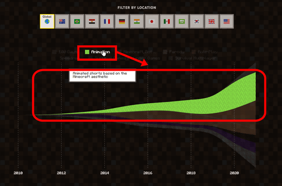Filter by the United States flag
Viewport: 282px width, 186px height.
tap(227, 21)
